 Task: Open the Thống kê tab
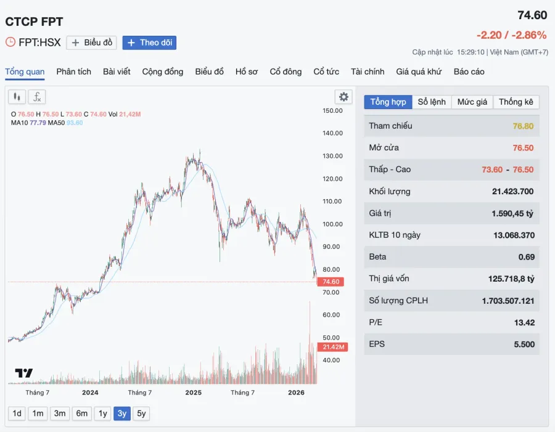click(516, 102)
